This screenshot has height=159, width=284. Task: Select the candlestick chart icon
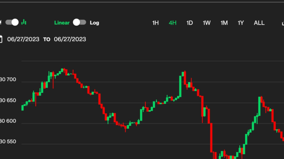pos(24,22)
